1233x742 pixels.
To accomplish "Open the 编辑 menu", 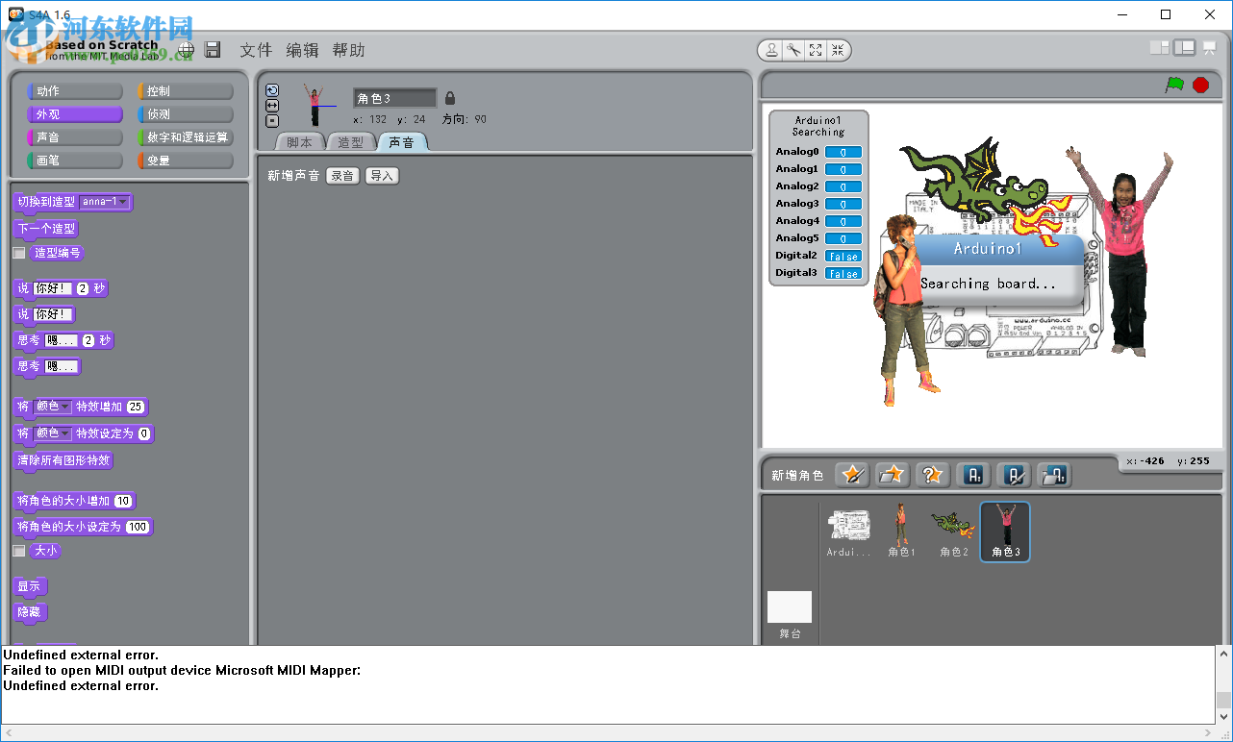I will (x=302, y=50).
